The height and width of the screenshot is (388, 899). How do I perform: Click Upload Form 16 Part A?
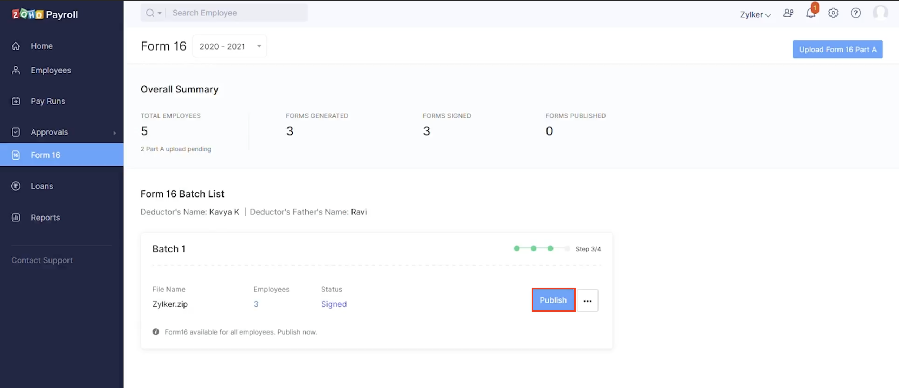tap(837, 50)
